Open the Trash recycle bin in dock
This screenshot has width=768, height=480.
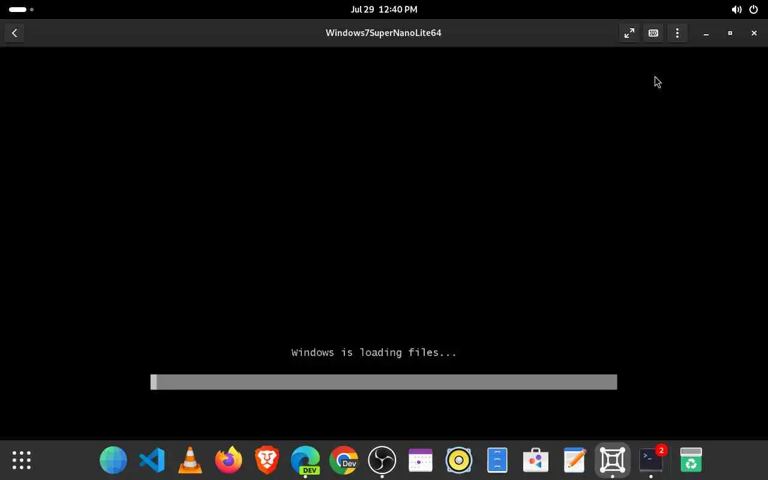click(691, 460)
